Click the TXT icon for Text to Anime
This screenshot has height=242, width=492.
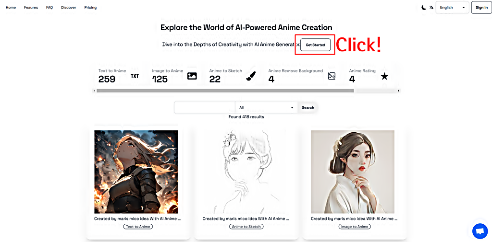click(x=135, y=76)
